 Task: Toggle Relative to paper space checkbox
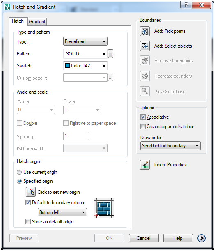point(66,123)
